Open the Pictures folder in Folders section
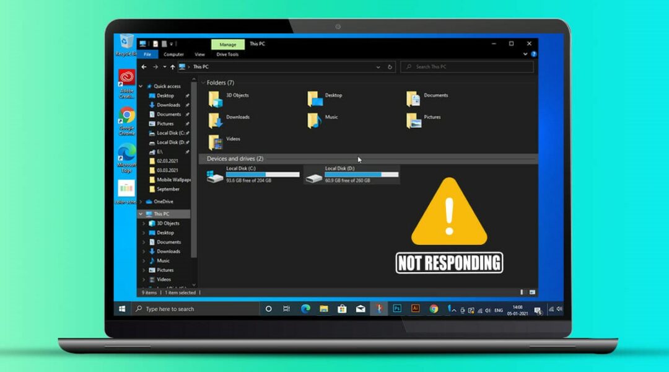This screenshot has width=669, height=372. coord(413,121)
